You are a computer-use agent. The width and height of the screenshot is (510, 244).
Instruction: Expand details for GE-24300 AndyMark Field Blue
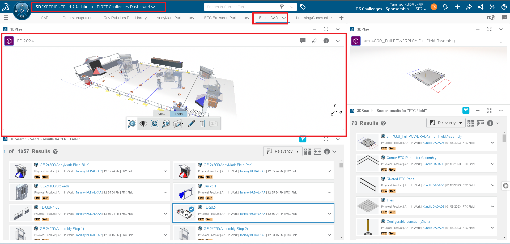coord(165,170)
